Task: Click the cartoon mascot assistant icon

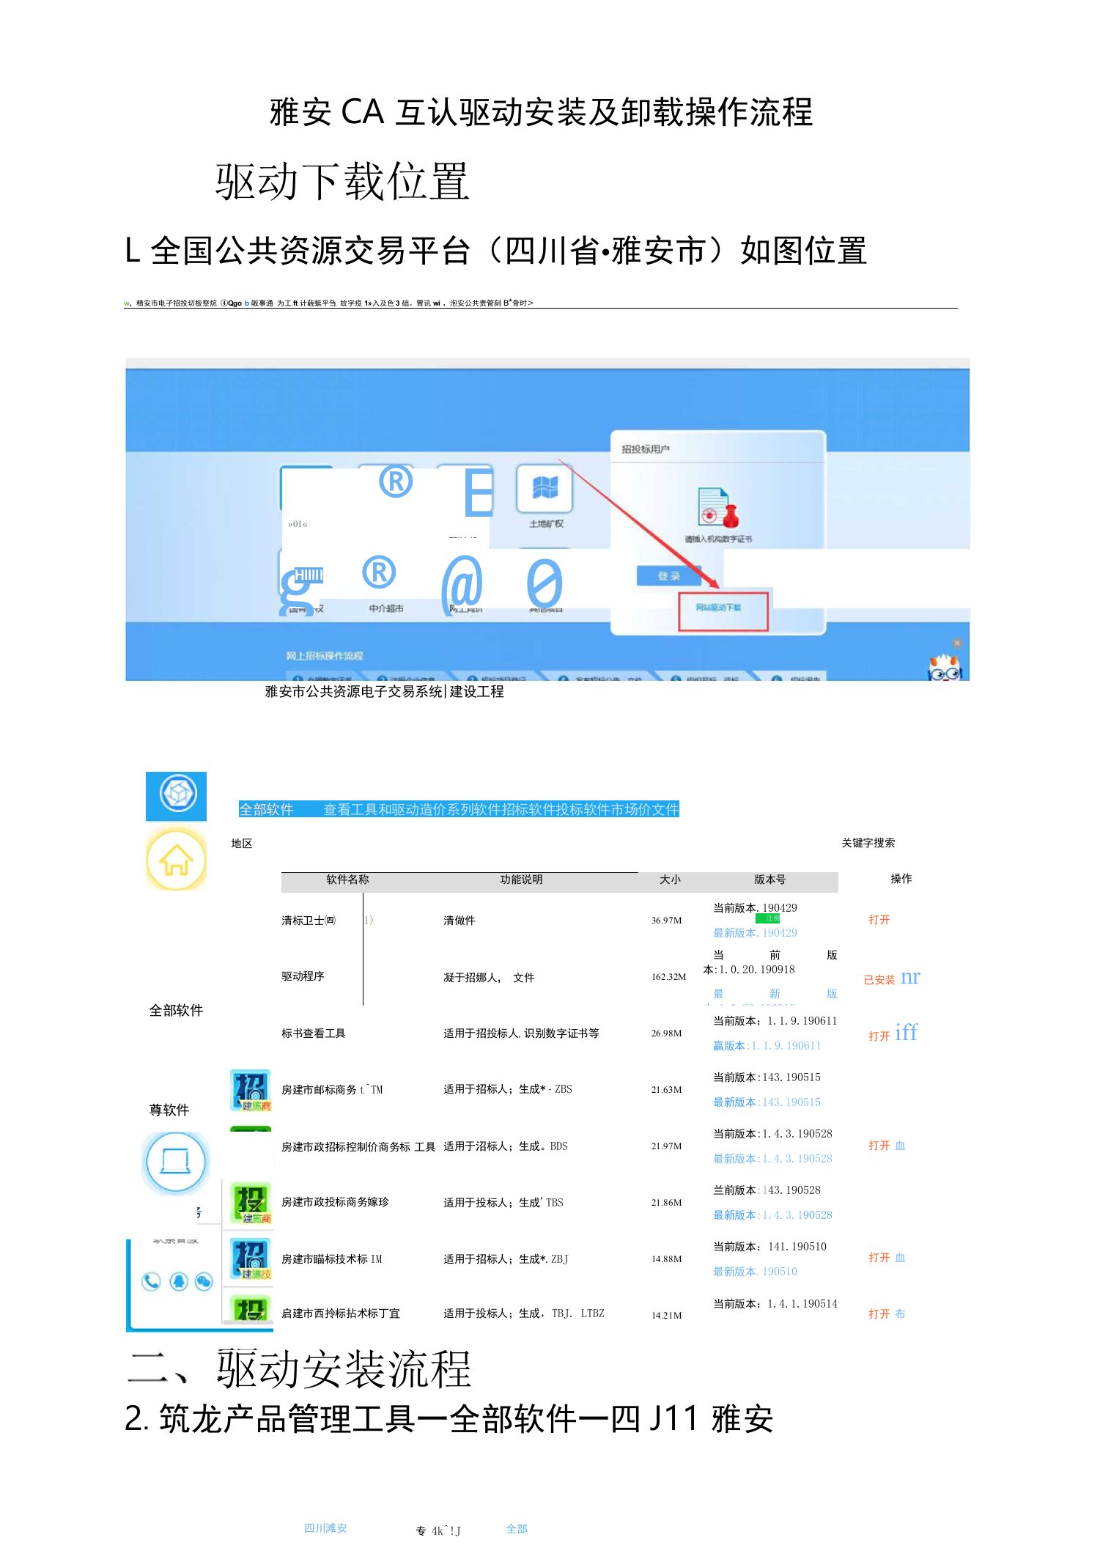Action: coord(945,668)
